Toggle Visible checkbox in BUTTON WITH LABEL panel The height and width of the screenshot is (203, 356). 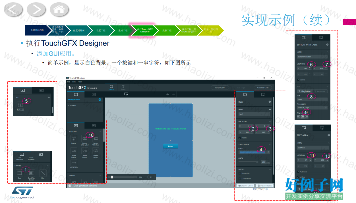[298, 80]
